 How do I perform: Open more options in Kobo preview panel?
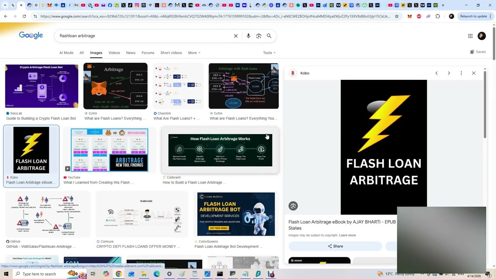tap(461, 73)
